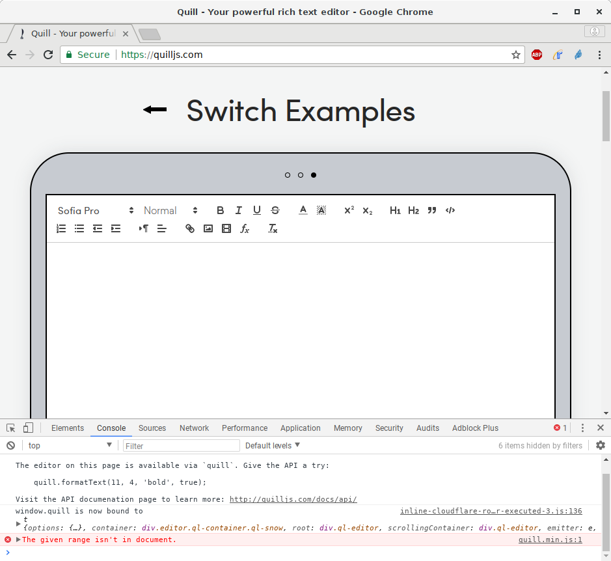The image size is (611, 561).
Task: Activate the inspect element picker
Action: click(x=11, y=428)
